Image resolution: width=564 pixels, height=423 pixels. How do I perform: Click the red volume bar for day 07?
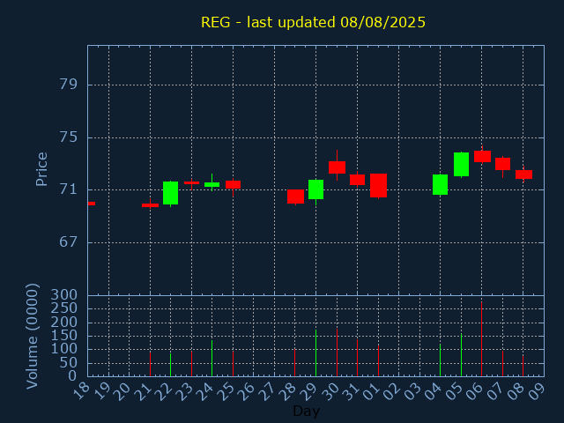pos(502,363)
